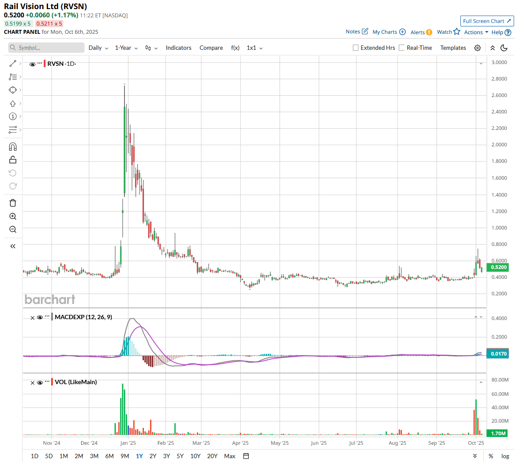Screen dimensions: 518x469
Task: Open the Daily frequency dropdown
Action: pyautogui.click(x=98, y=48)
